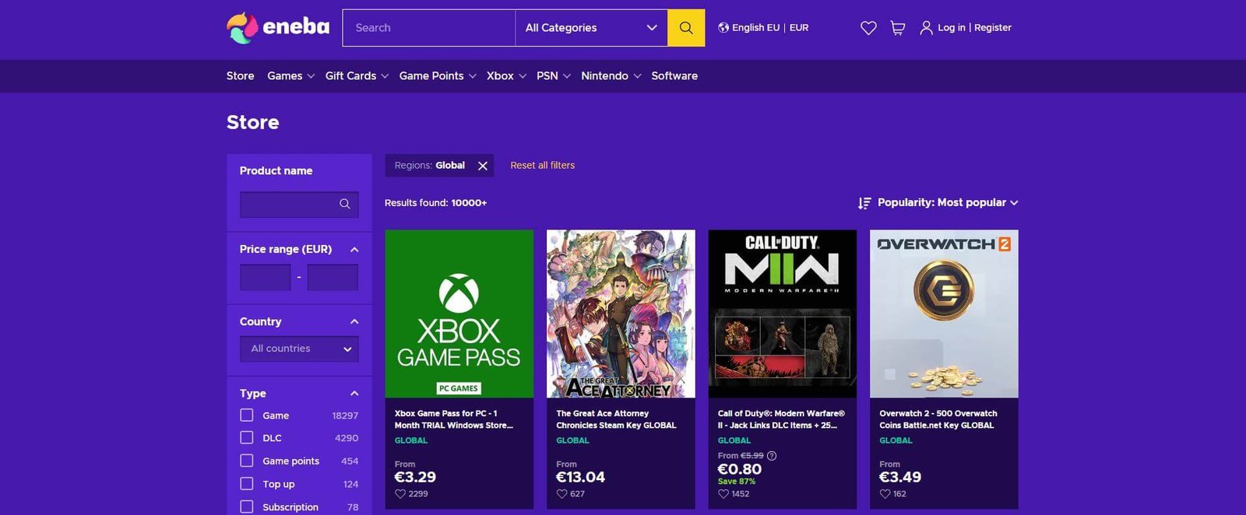Viewport: 1246px width, 515px height.
Task: Open the shopping cart icon
Action: (897, 28)
